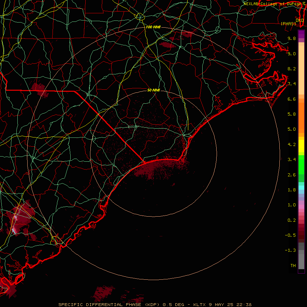This screenshot has width=307, height=307.
Task: Click the [PHAS] label above the color scale
Action: click(288, 24)
